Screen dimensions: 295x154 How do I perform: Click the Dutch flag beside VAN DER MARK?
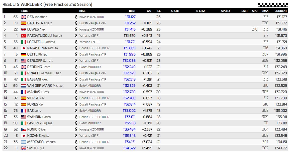[x=24, y=86]
